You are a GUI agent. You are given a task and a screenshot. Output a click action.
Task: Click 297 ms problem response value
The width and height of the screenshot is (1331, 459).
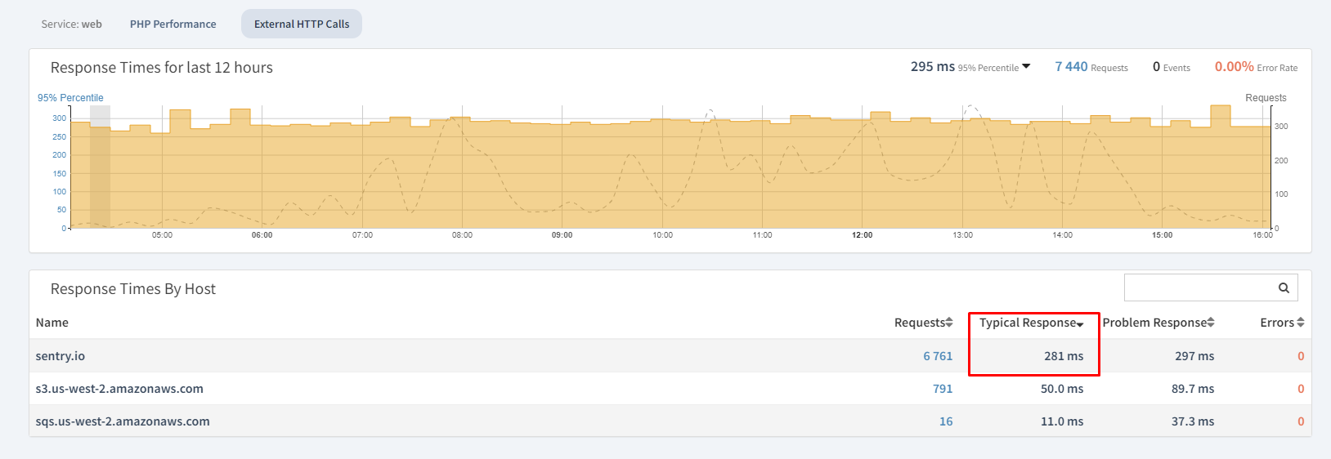[x=1194, y=356]
